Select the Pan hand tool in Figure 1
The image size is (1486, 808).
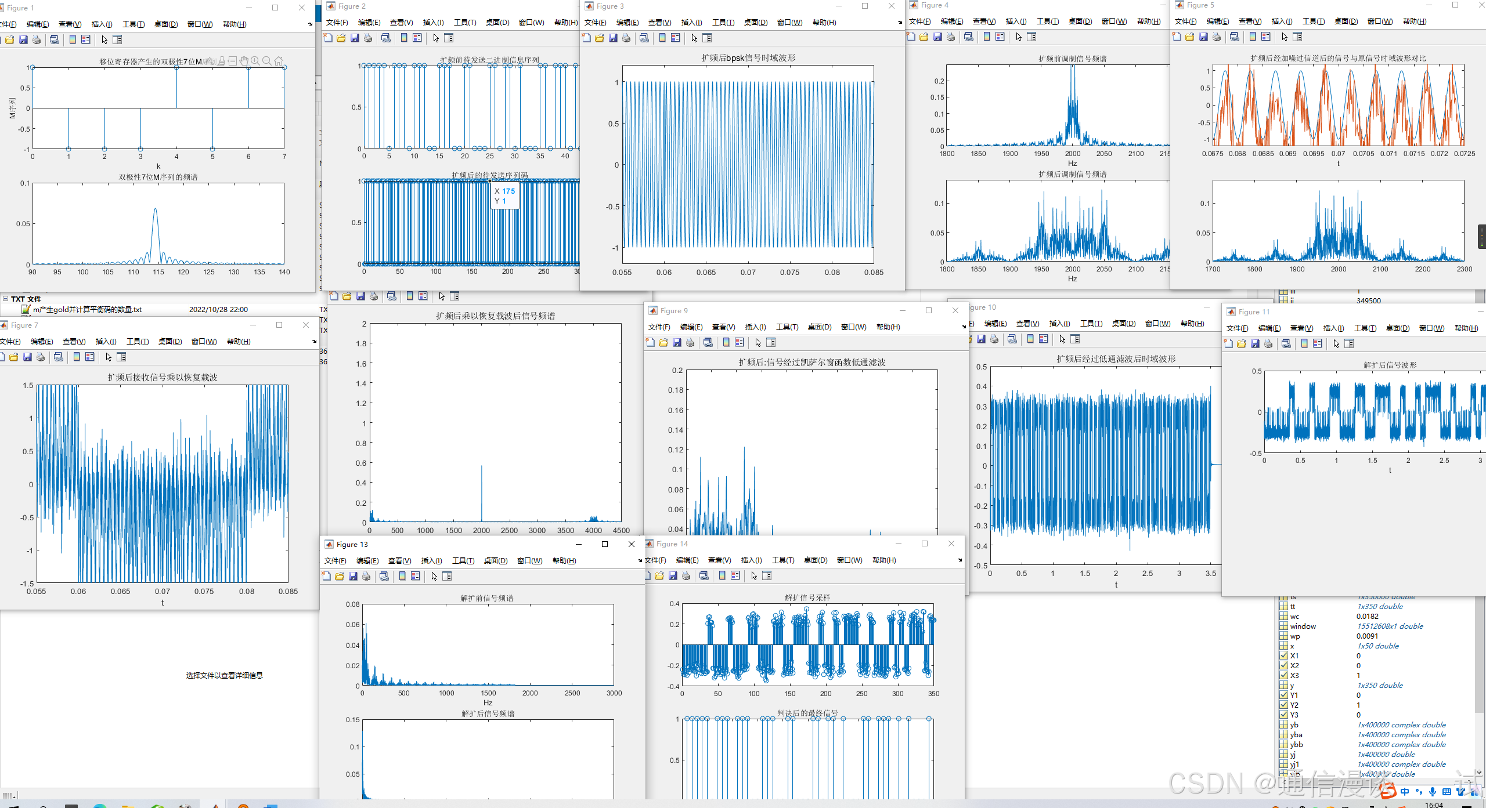pyautogui.click(x=244, y=61)
